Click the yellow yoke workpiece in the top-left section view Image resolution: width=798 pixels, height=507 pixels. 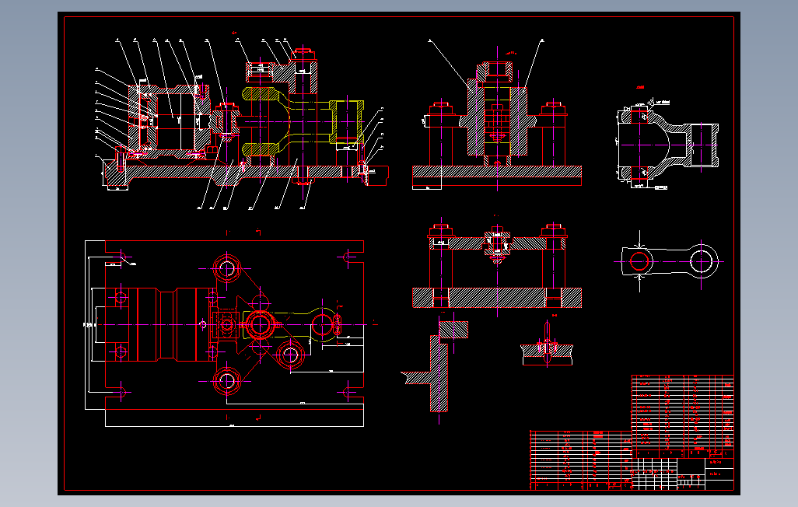point(303,121)
